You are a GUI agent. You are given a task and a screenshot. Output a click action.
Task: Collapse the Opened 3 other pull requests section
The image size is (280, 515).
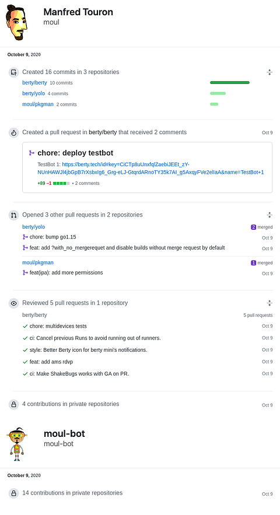[269, 215]
